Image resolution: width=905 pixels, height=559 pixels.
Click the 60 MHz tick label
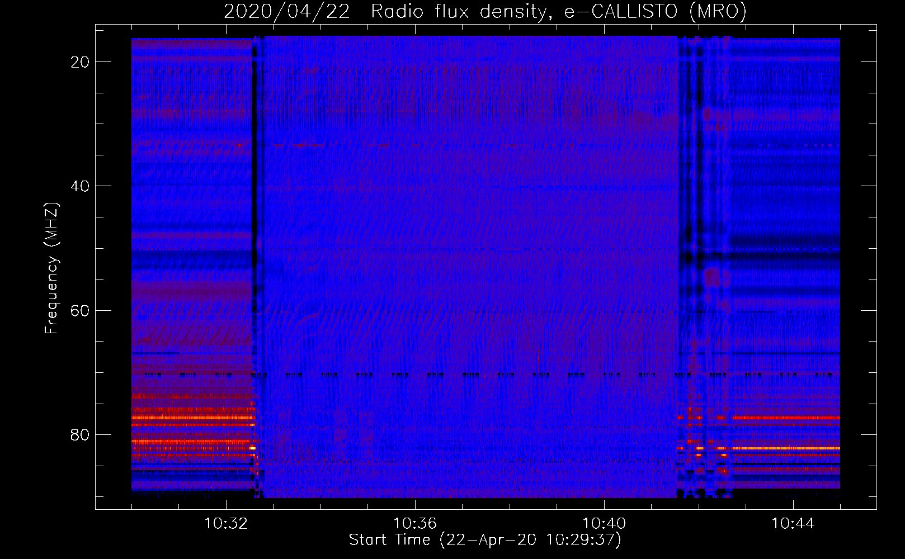(x=80, y=310)
